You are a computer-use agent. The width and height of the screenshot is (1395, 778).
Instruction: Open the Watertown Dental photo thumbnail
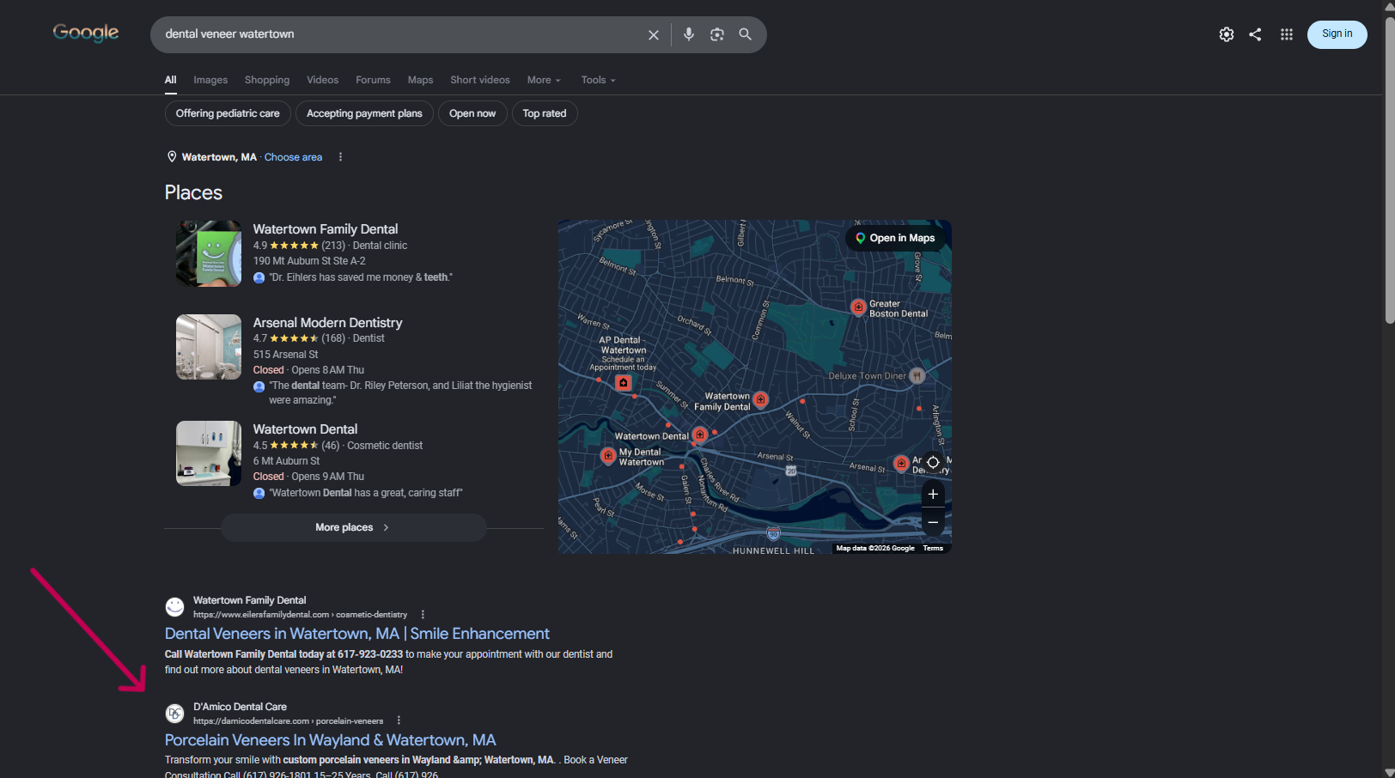209,453
